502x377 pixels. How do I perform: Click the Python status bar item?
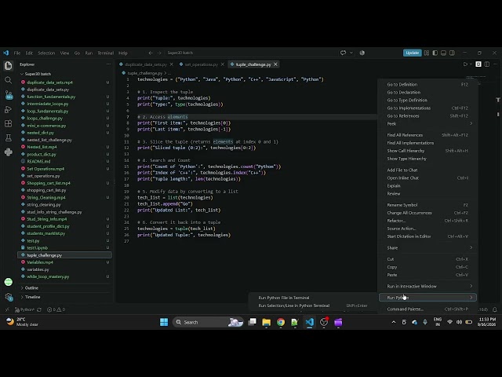pos(25,309)
